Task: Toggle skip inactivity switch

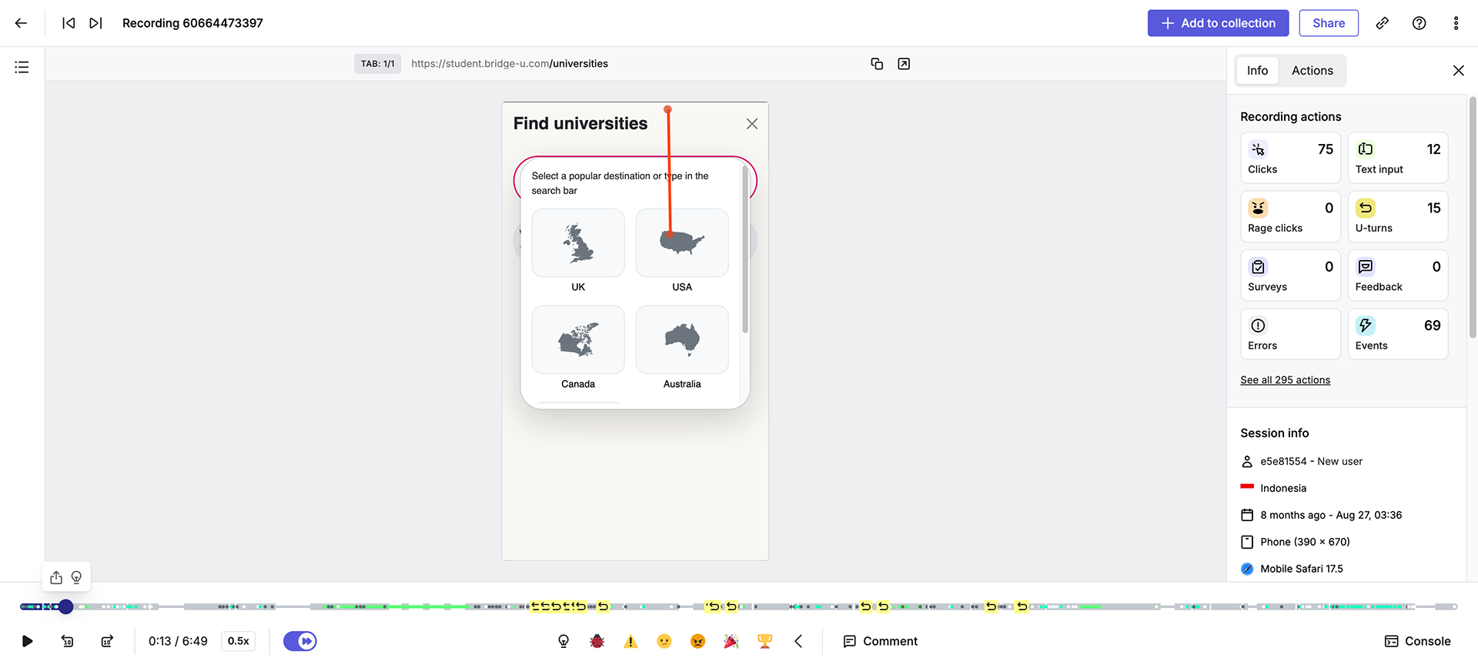Action: pos(300,641)
